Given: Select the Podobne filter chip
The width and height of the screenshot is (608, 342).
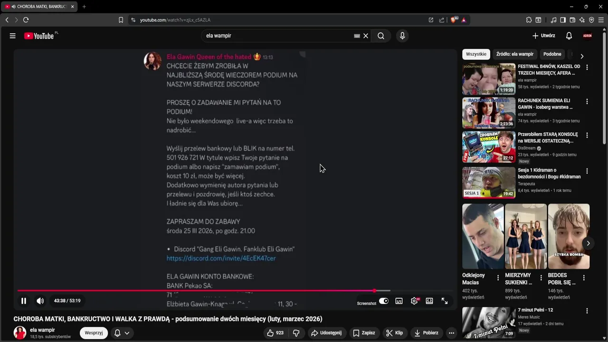Looking at the screenshot, I should (x=552, y=54).
